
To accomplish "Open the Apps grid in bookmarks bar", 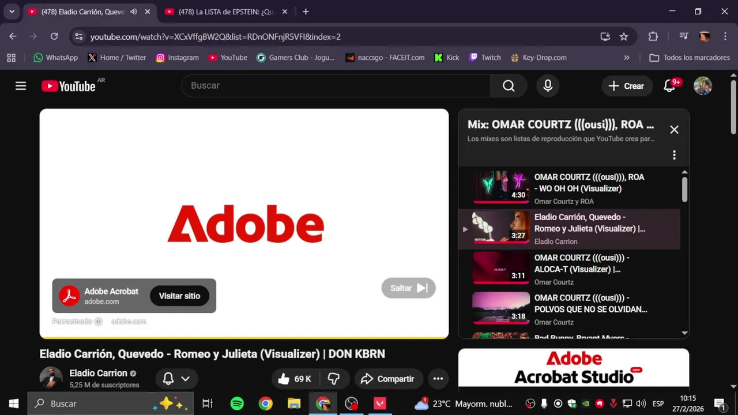I will [11, 58].
